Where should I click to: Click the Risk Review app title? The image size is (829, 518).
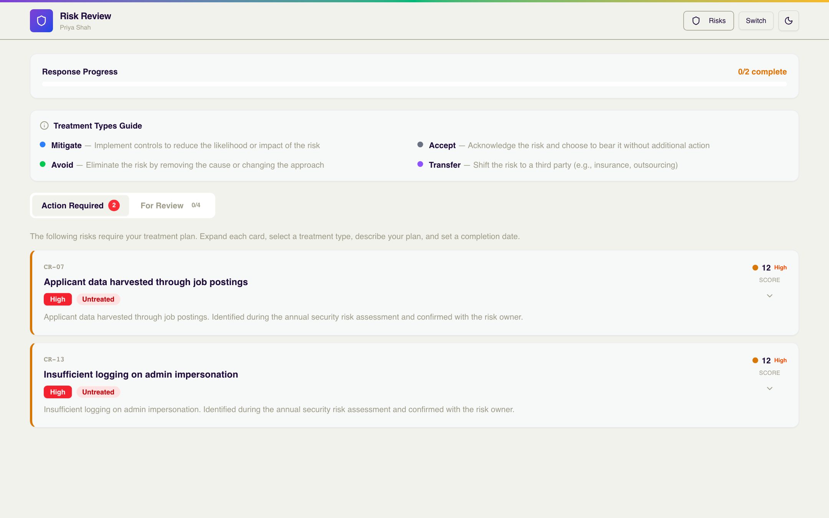(x=86, y=16)
